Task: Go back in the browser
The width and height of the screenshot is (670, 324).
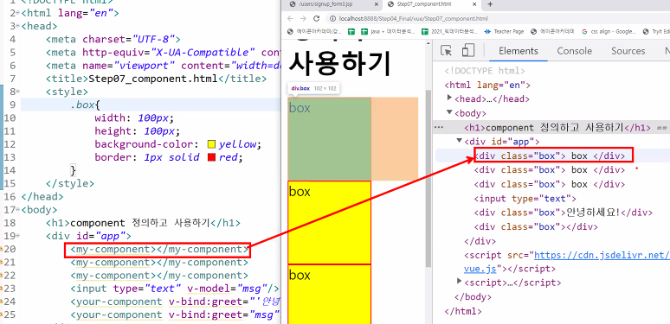Action: (290, 19)
